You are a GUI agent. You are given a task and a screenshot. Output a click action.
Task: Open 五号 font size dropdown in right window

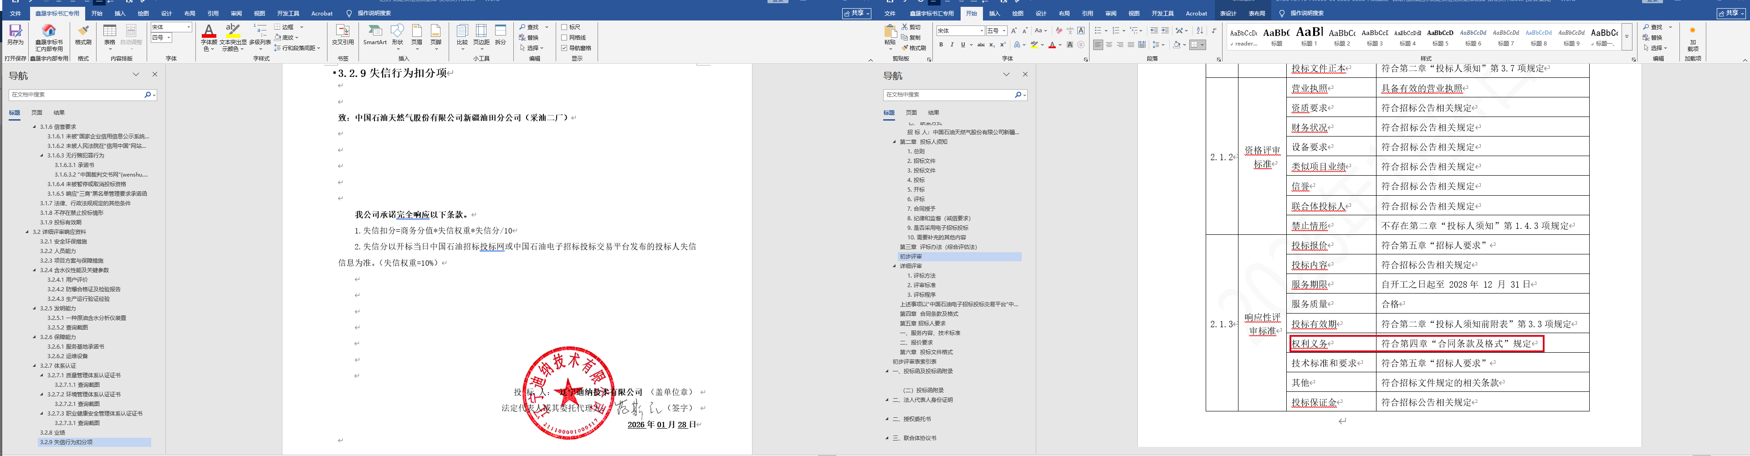click(1004, 30)
